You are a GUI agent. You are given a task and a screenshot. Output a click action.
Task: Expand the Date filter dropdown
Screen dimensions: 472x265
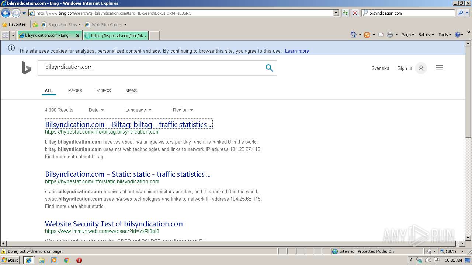pos(96,110)
